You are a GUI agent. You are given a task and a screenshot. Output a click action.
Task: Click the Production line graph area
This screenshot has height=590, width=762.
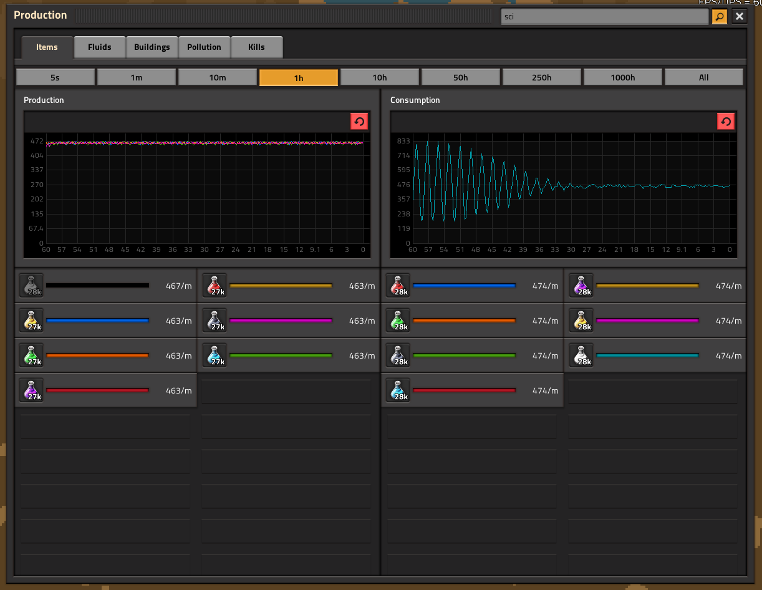click(x=197, y=194)
